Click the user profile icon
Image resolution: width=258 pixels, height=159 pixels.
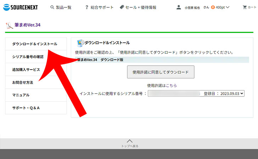pos(179,7)
